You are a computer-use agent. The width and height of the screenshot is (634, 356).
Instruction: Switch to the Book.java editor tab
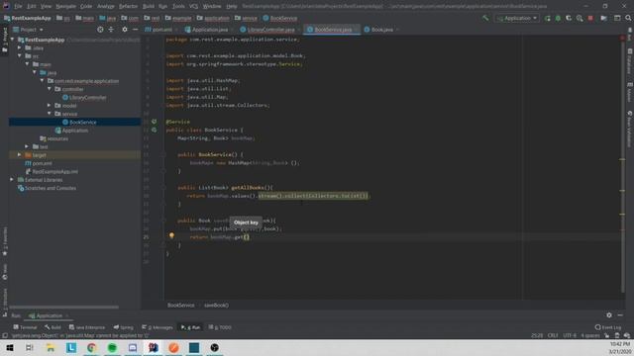click(x=381, y=30)
